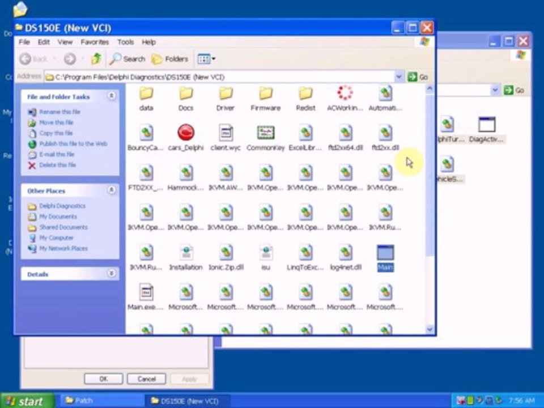Click Copy this file link
Viewport: 544px width, 408px height.
56,133
